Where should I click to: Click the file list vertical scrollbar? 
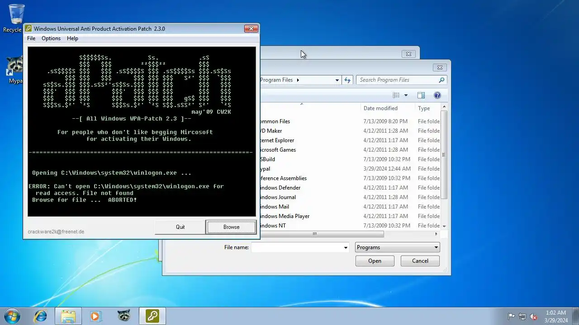pyautogui.click(x=444, y=155)
